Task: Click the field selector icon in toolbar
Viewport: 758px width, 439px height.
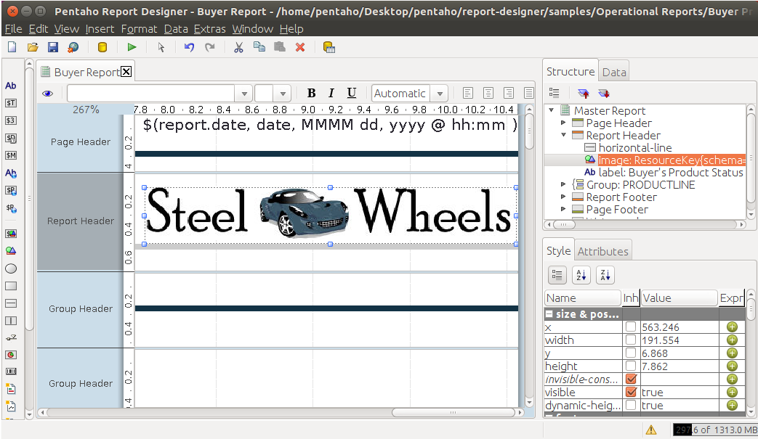Action: point(328,47)
